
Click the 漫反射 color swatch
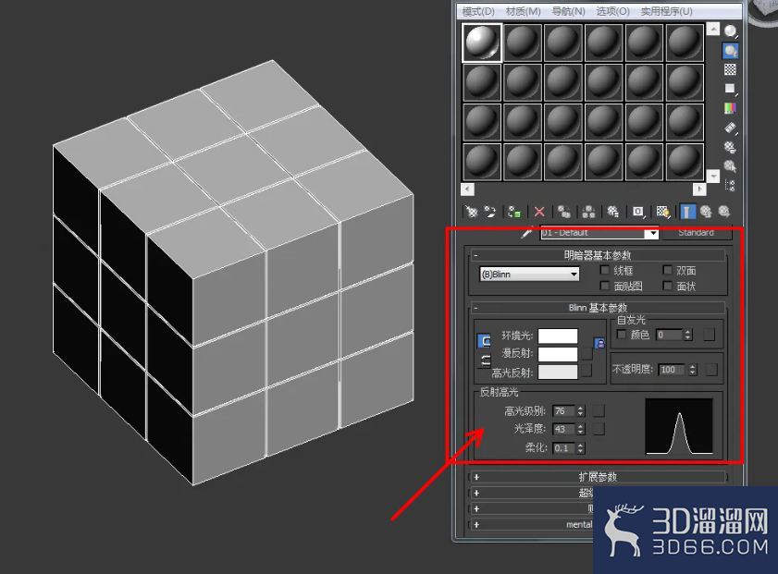tap(558, 354)
